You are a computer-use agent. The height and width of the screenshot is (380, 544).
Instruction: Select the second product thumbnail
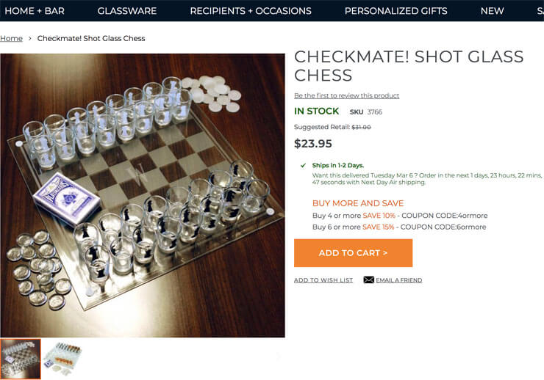[x=62, y=359]
